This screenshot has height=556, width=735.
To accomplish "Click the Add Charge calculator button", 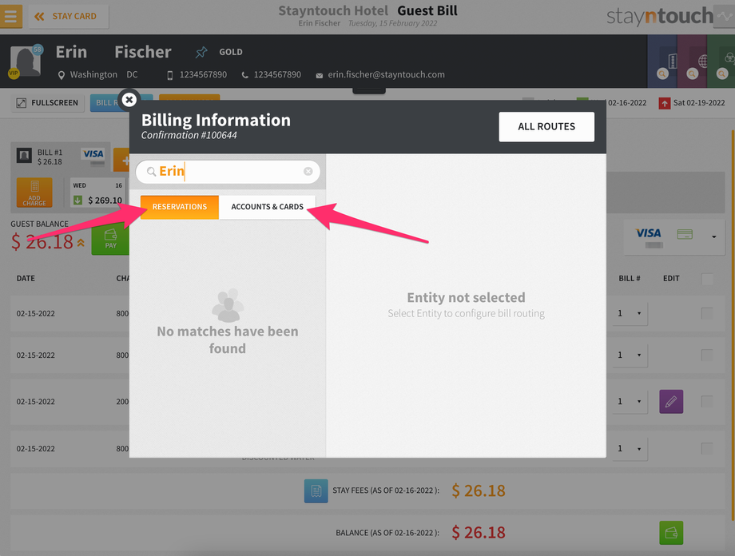I will [34, 193].
